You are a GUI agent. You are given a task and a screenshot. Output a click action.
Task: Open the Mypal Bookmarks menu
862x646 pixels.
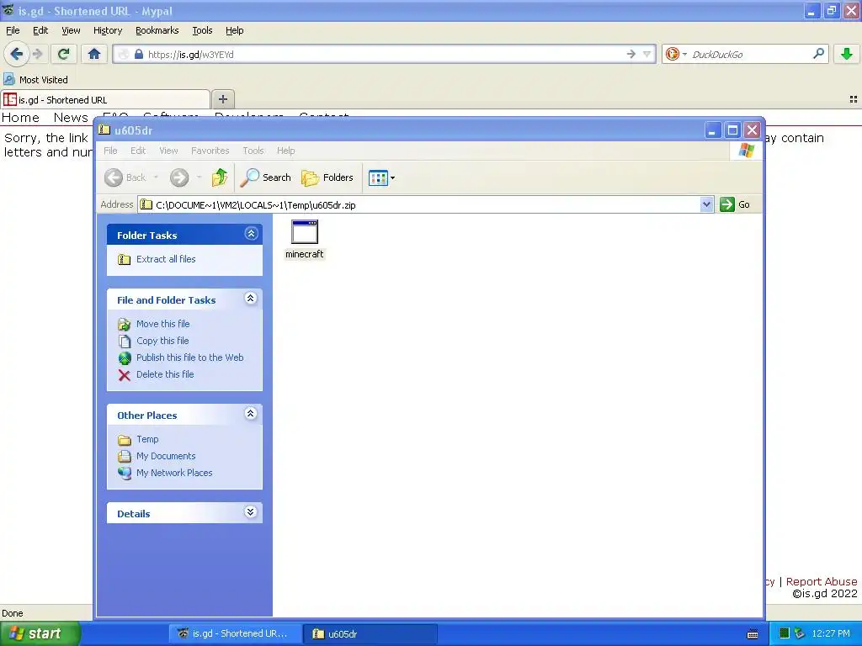pyautogui.click(x=157, y=31)
